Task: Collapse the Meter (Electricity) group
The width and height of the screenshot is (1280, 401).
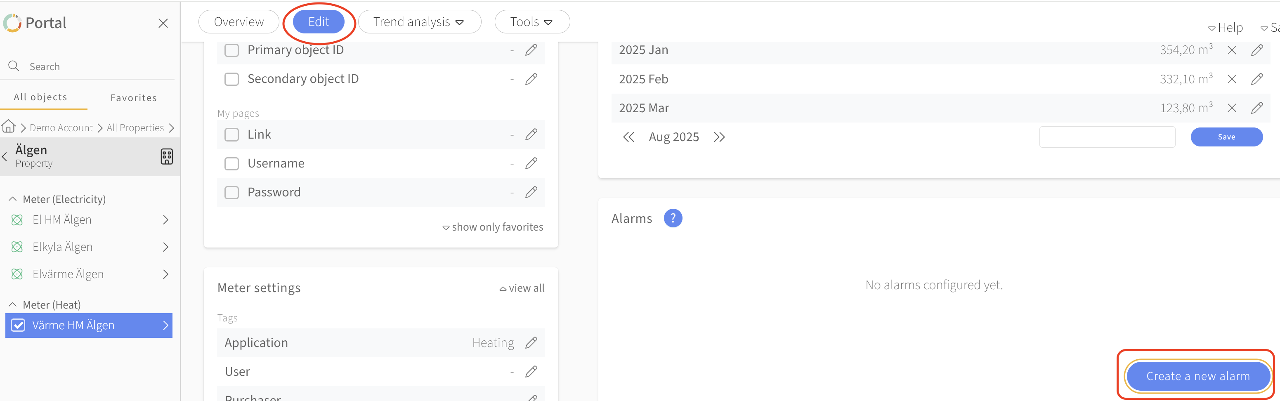Action: pos(13,199)
